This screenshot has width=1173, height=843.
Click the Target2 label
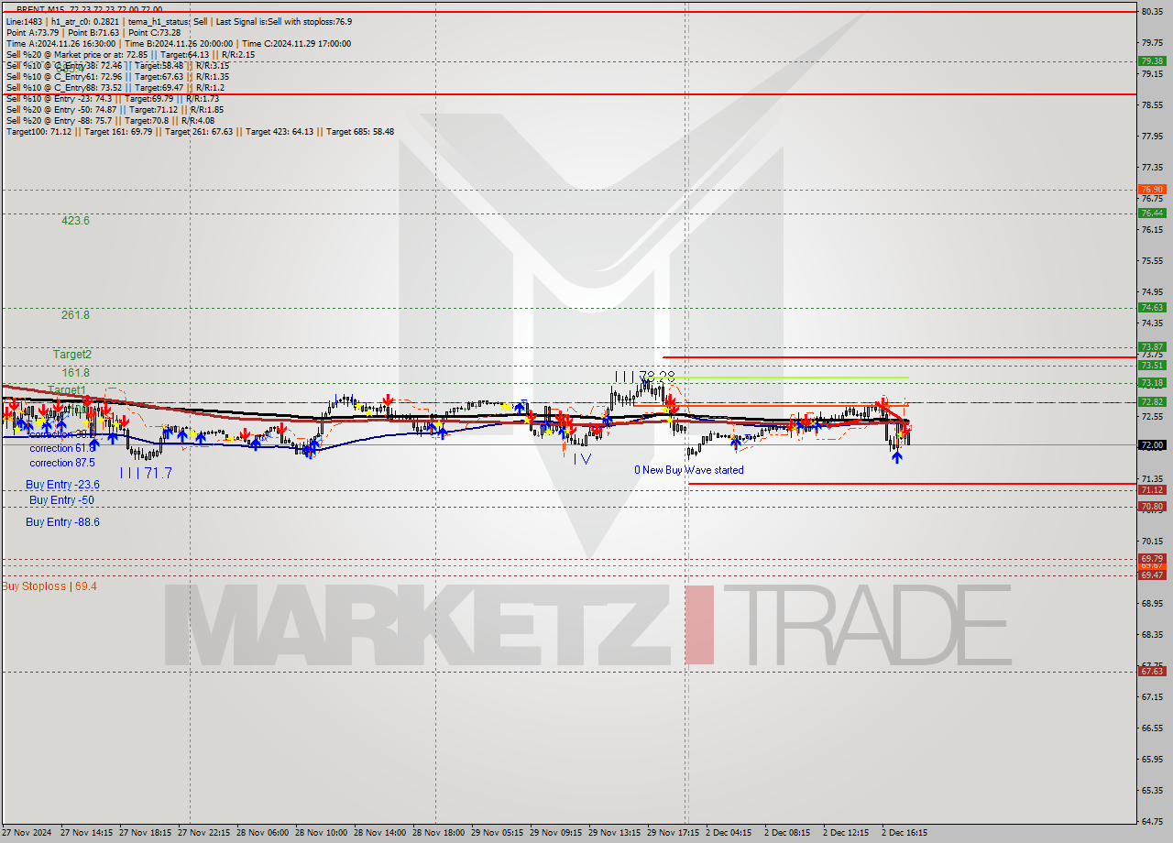pos(71,354)
